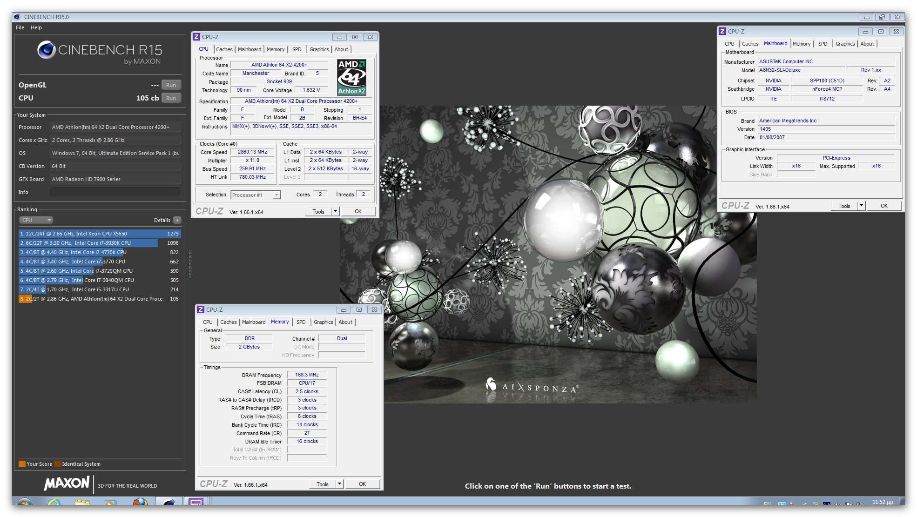Click the CPU-Z icon in the Memory window
This screenshot has height=517, width=917.
(201, 309)
